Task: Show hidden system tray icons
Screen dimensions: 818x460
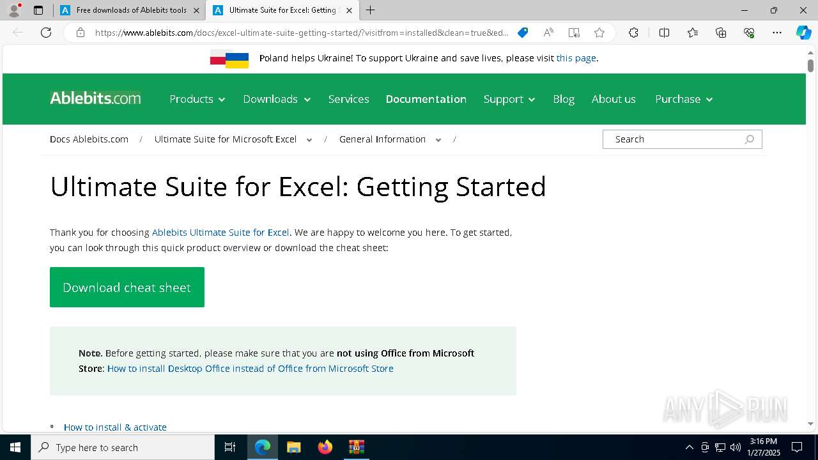Action: point(689,447)
